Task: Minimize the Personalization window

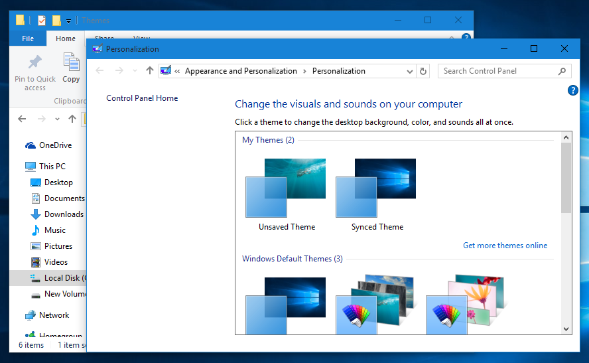Action: tap(504, 48)
